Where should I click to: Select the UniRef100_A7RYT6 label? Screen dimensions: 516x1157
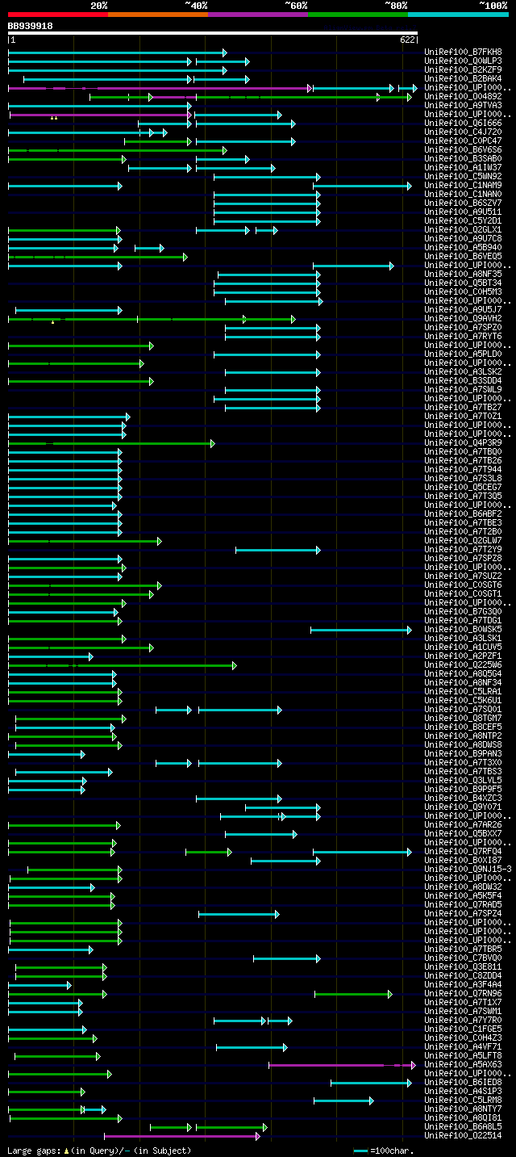coord(463,337)
